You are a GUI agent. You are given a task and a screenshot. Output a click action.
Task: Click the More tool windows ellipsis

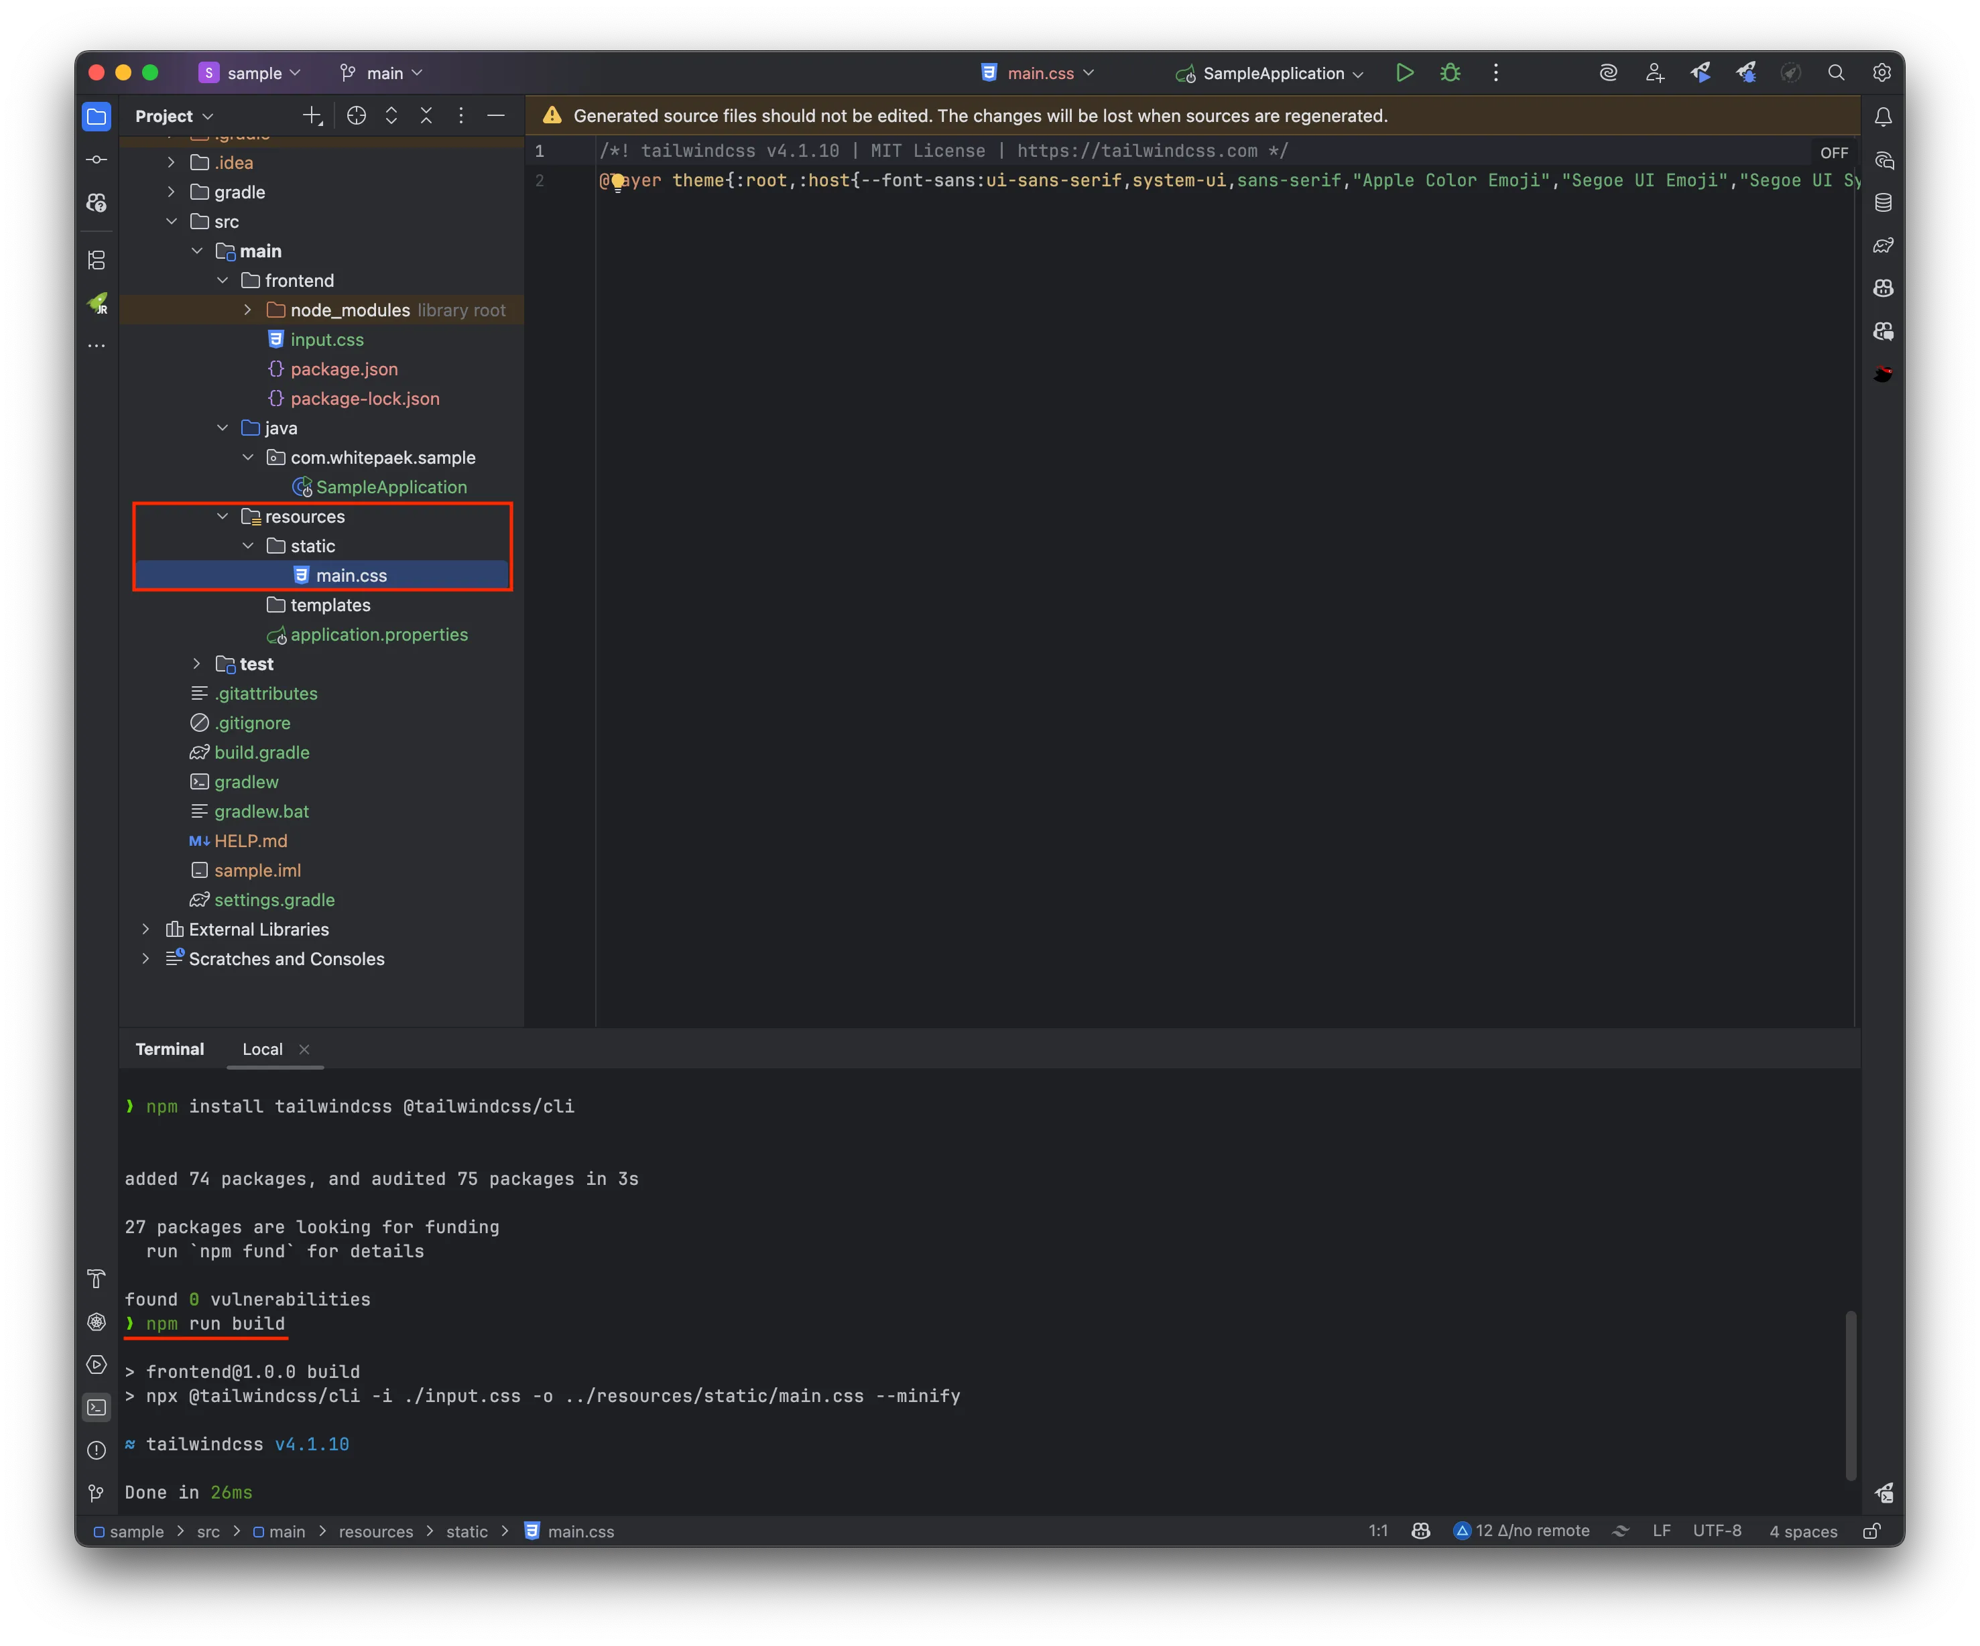pyautogui.click(x=96, y=346)
